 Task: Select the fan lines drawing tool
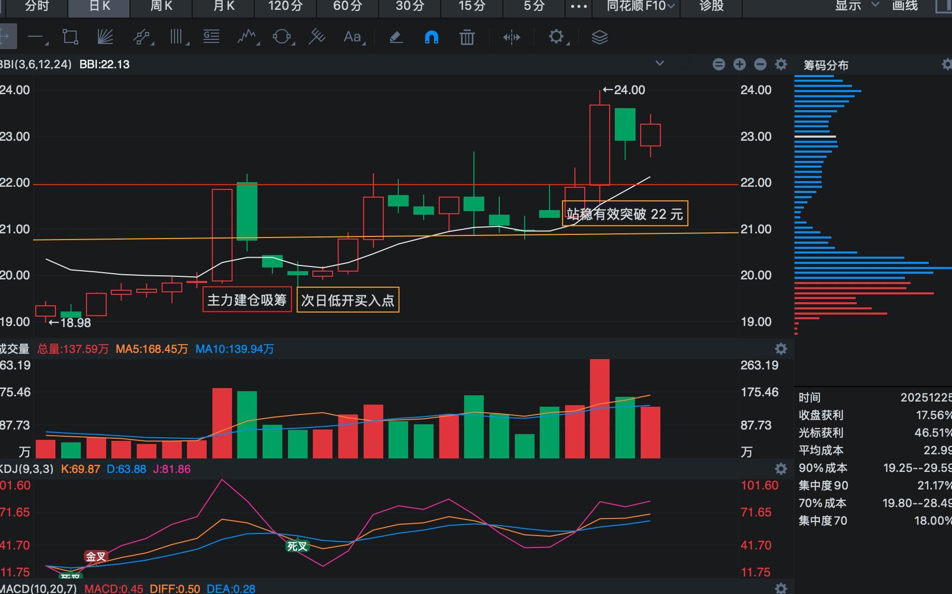point(106,37)
